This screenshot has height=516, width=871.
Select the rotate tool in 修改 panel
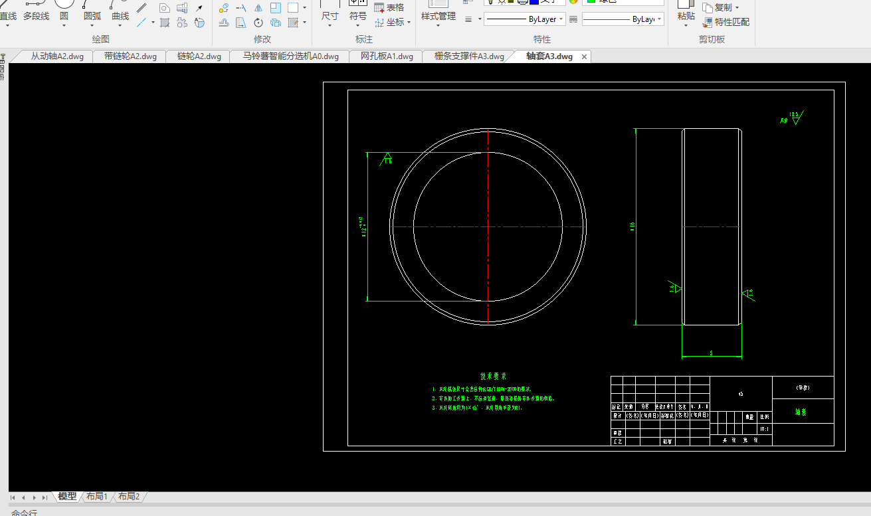(258, 23)
